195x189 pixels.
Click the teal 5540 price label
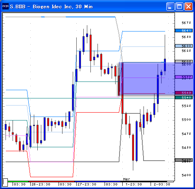[x=184, y=98]
